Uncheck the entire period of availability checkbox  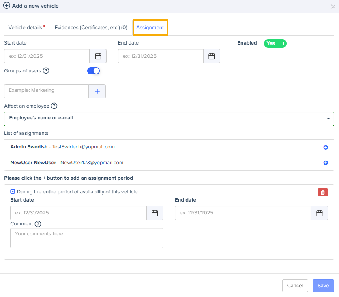click(x=13, y=192)
